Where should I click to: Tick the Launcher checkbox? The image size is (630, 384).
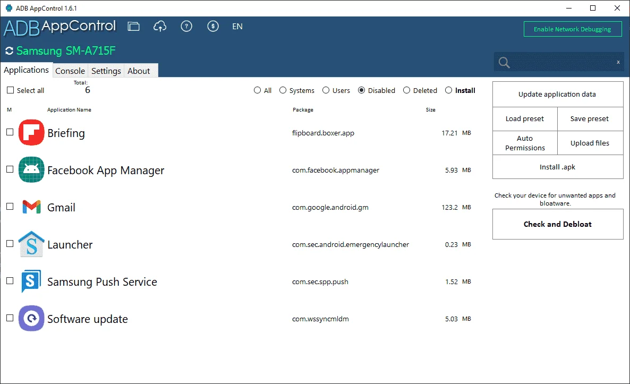[x=10, y=244]
